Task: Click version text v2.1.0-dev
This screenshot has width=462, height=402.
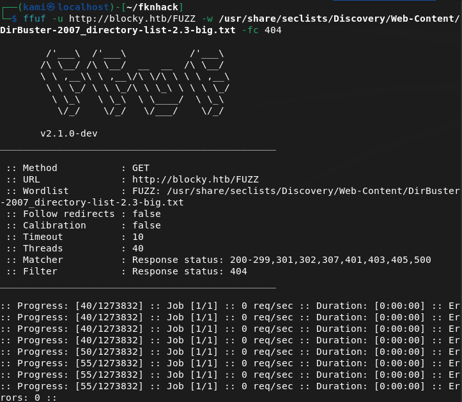Action: (68, 133)
